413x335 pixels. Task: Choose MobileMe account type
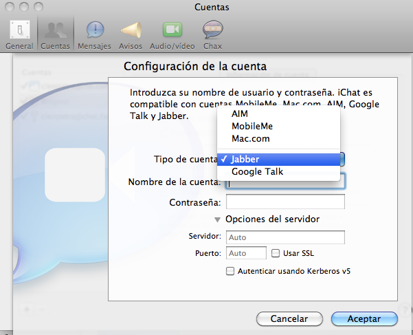click(x=278, y=127)
